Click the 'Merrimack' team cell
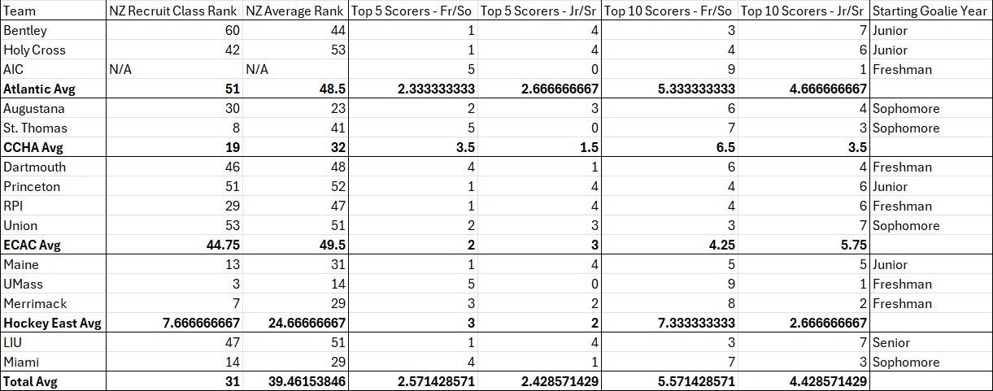This screenshot has width=993, height=391. tap(53, 304)
